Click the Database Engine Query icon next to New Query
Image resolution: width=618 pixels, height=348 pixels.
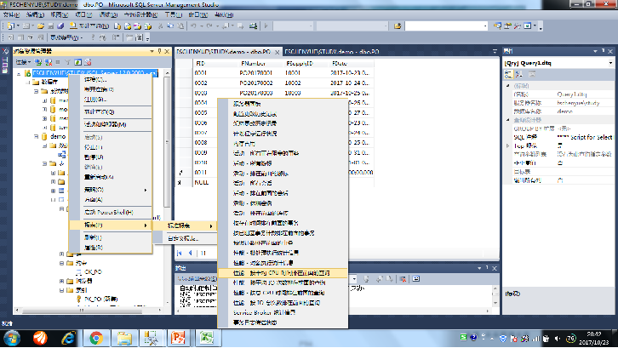pos(117,26)
